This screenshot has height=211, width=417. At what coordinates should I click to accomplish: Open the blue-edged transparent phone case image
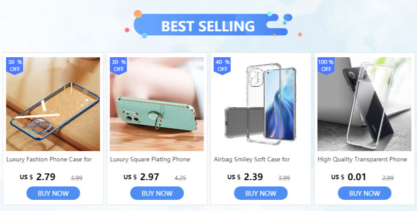[x=53, y=104]
